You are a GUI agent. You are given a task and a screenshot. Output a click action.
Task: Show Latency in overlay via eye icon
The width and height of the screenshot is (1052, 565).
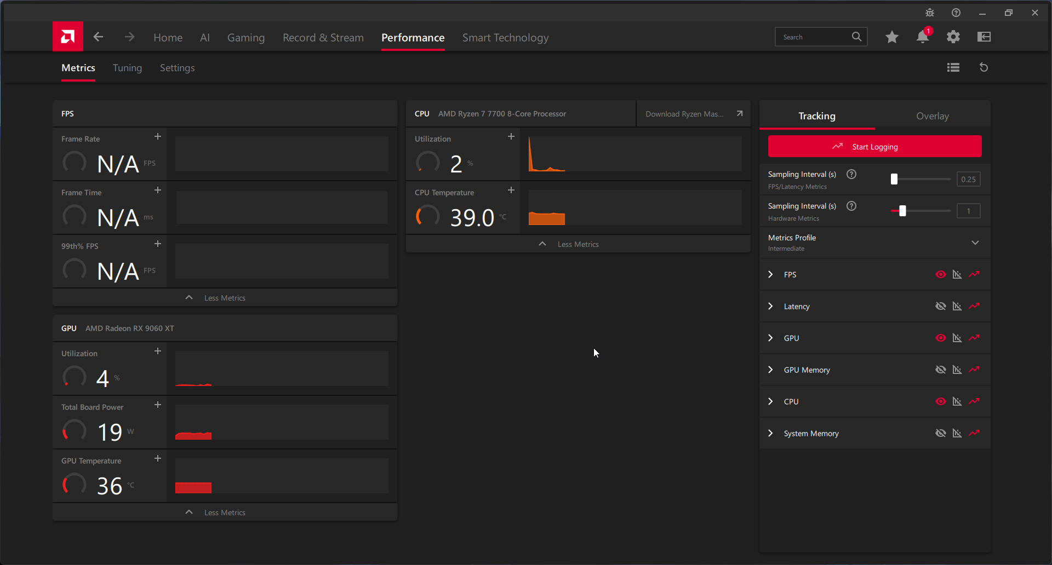(x=941, y=306)
